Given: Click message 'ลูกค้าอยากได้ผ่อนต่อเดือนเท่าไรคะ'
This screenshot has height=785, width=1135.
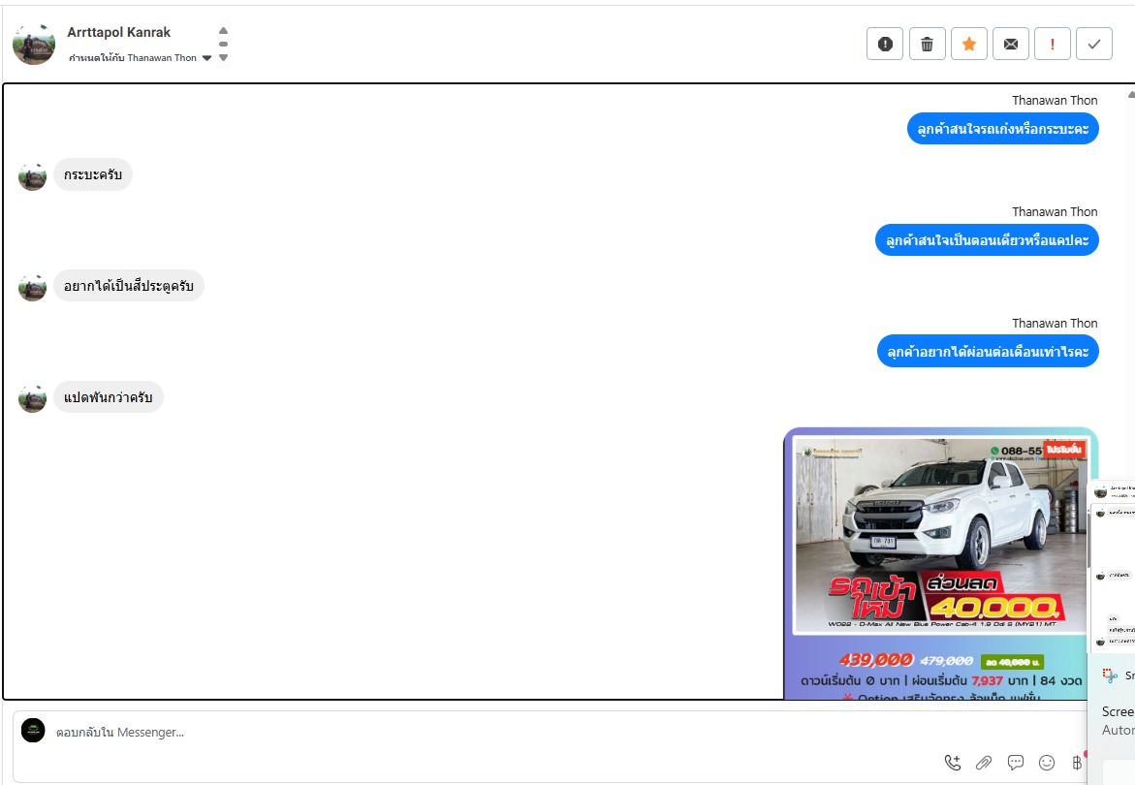Looking at the screenshot, I should tap(988, 352).
